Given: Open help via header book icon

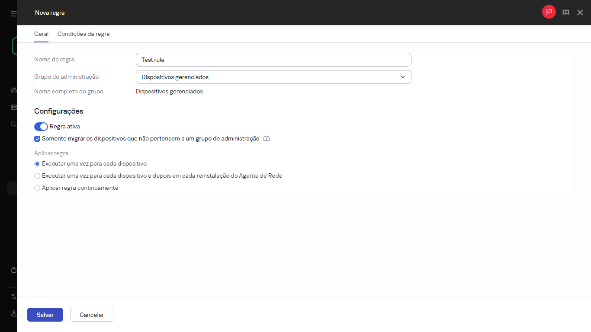Looking at the screenshot, I should pyautogui.click(x=565, y=13).
